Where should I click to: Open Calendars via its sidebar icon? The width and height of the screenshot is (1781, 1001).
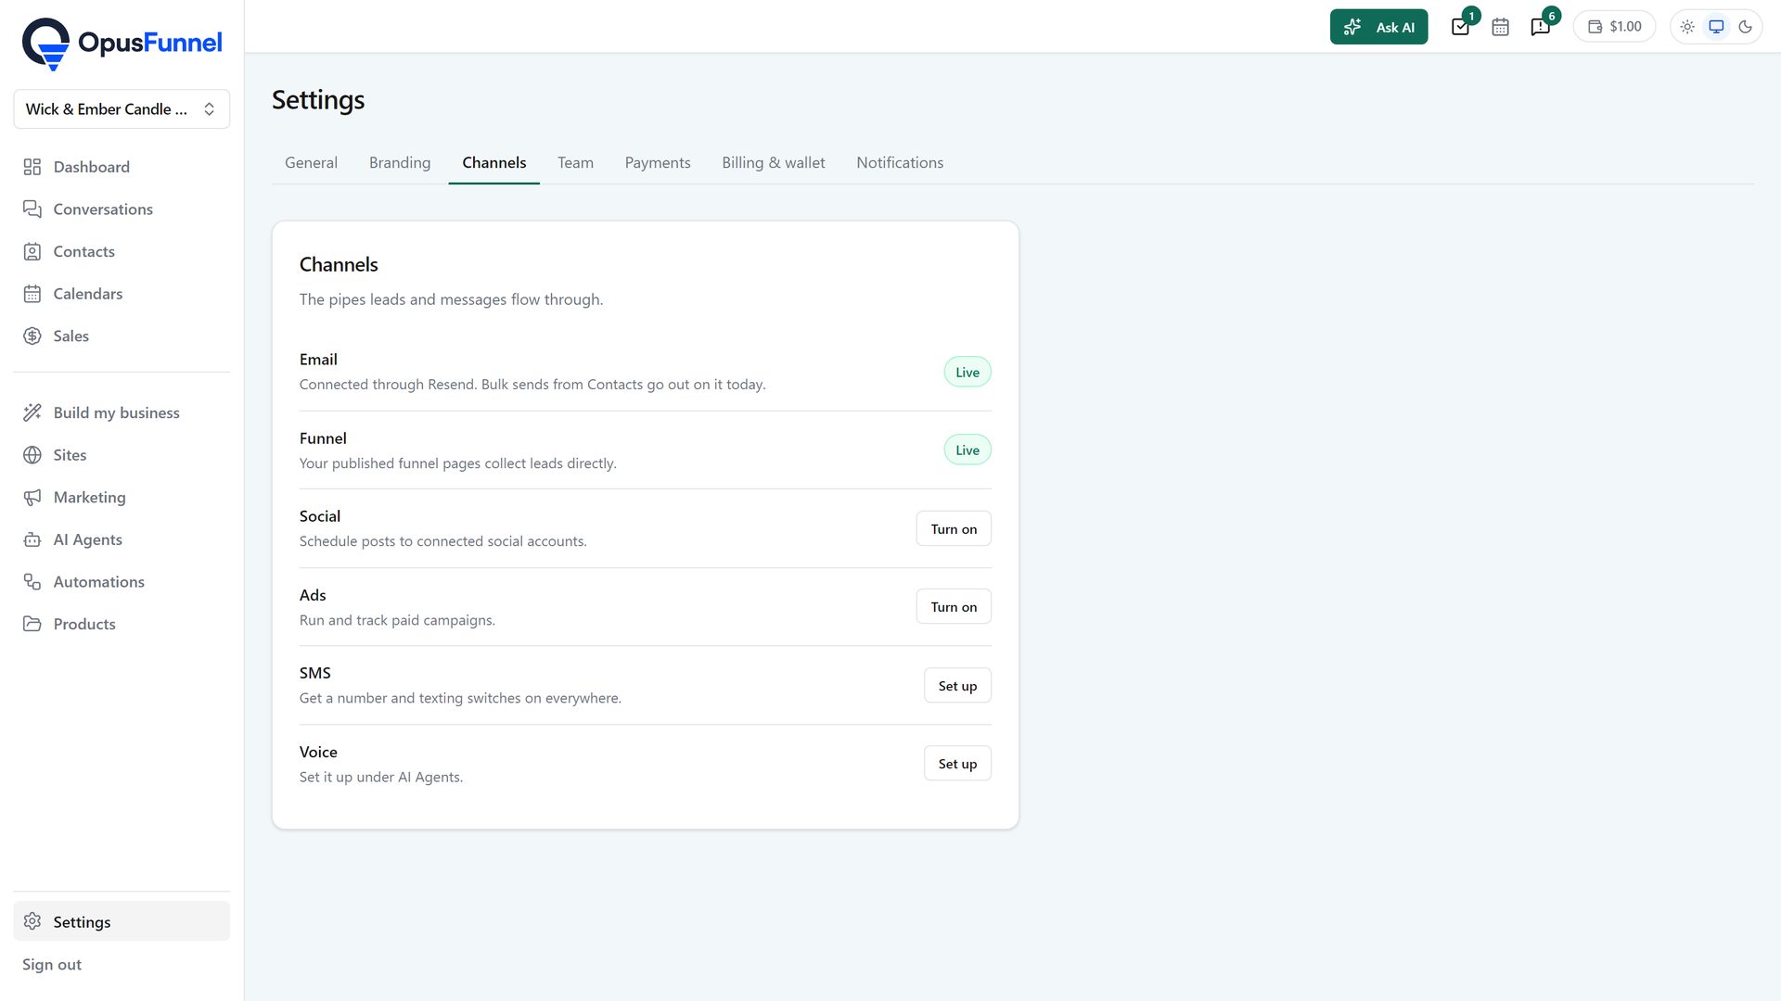coord(32,294)
